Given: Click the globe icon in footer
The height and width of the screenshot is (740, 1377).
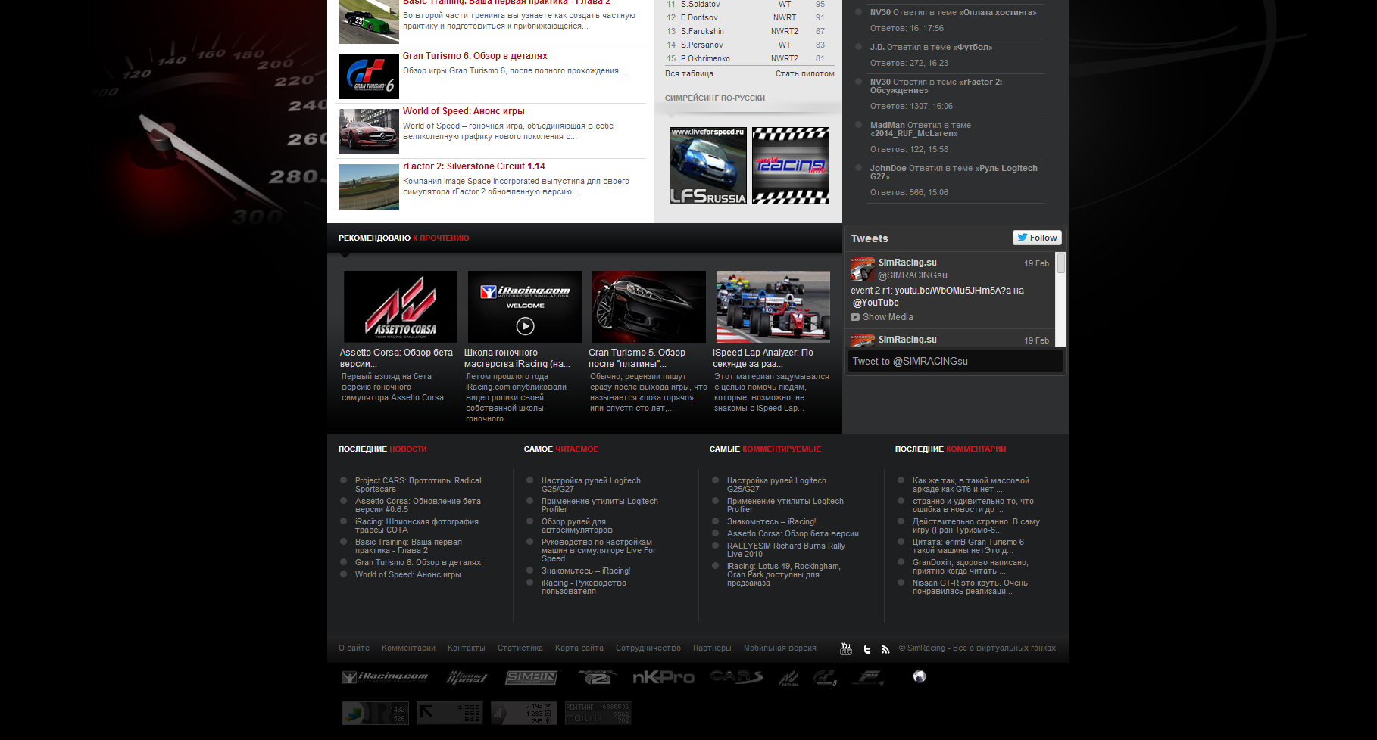Looking at the screenshot, I should coord(919,676).
